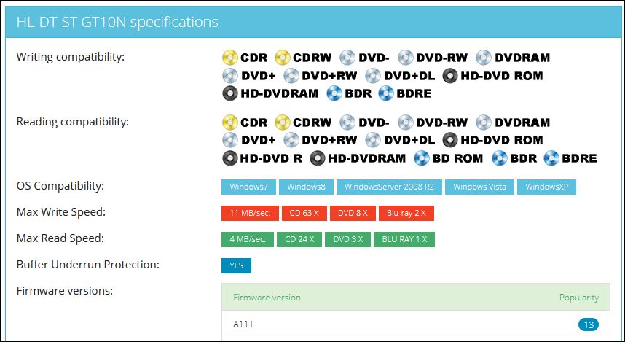Click the Popularity column header

(579, 298)
